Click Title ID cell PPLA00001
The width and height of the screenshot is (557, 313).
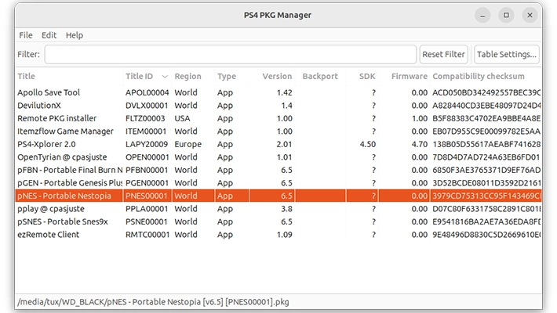click(147, 209)
